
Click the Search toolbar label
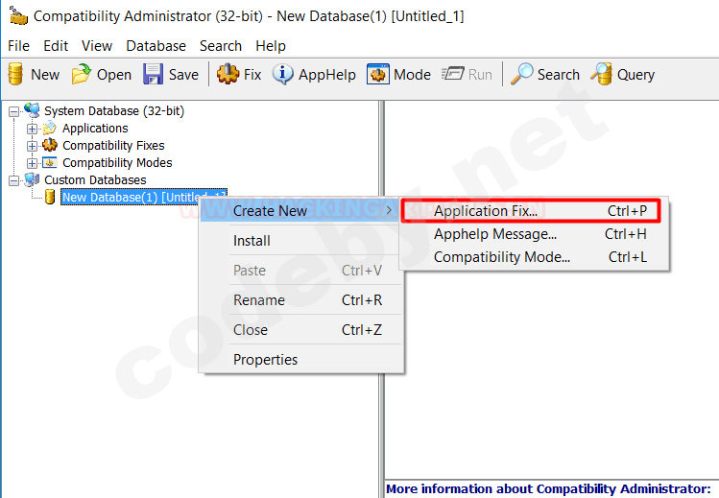[558, 74]
